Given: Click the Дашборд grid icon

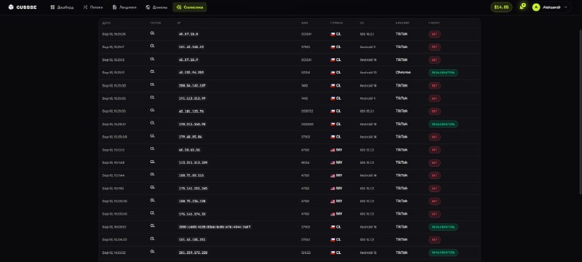Looking at the screenshot, I should pos(52,7).
